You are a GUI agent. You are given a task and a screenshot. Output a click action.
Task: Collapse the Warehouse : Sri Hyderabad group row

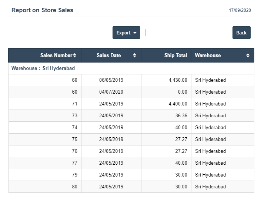[43, 68]
